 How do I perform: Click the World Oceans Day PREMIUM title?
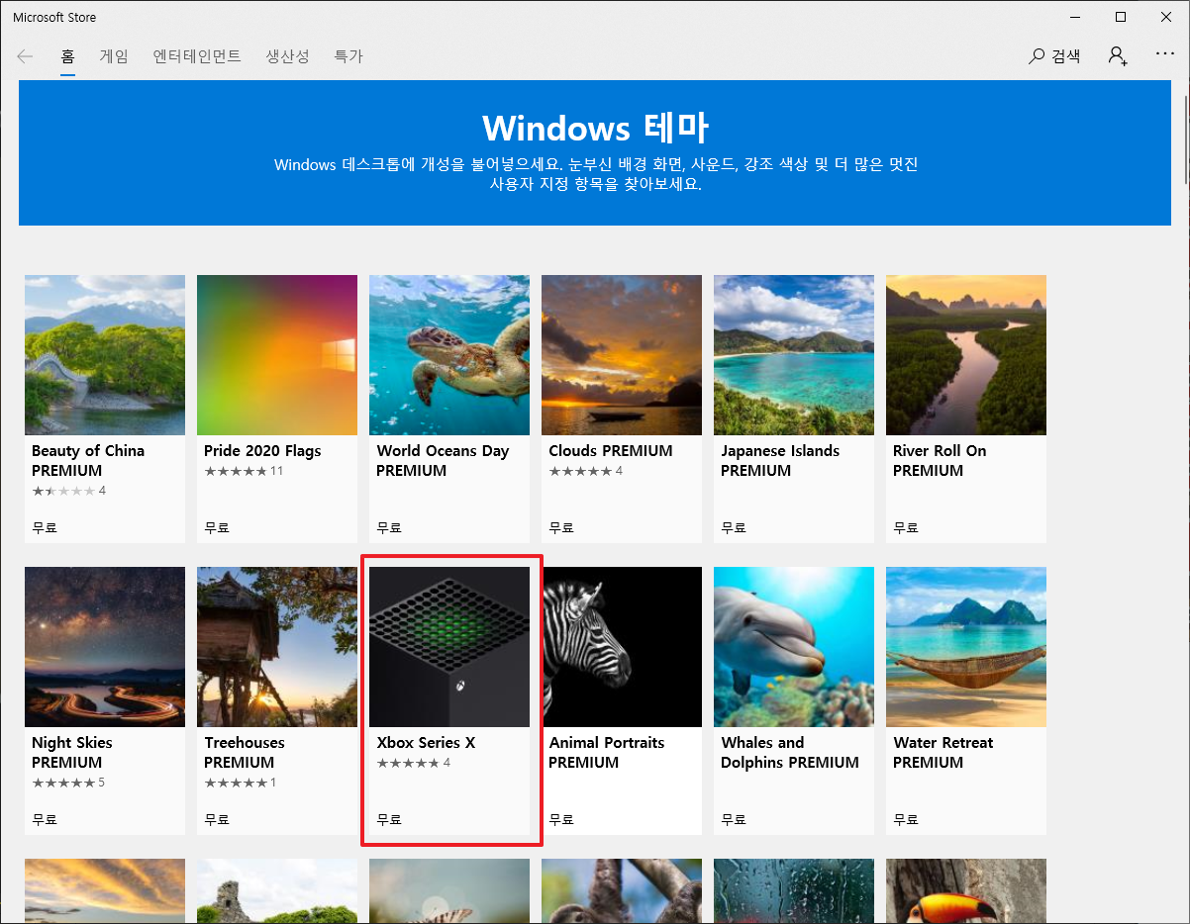(443, 460)
